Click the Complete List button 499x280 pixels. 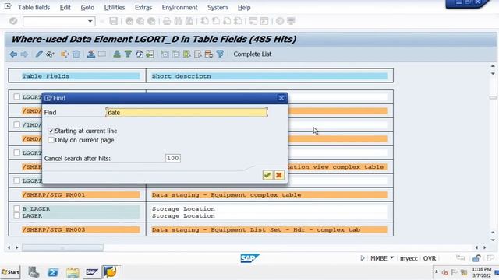[x=253, y=54]
